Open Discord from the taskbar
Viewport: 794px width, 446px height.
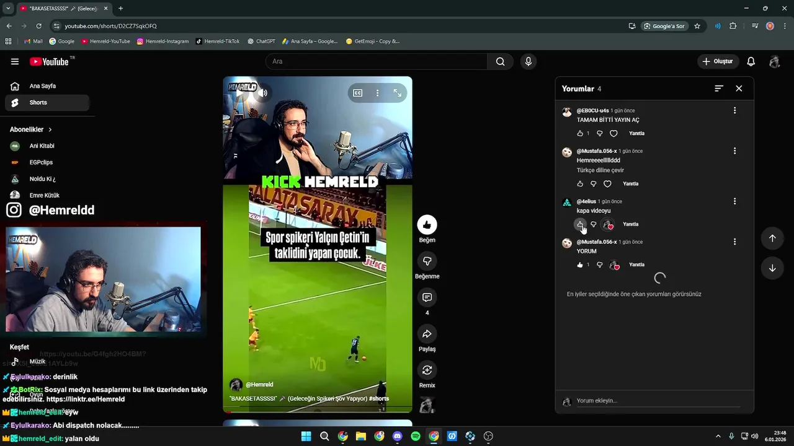(398, 436)
